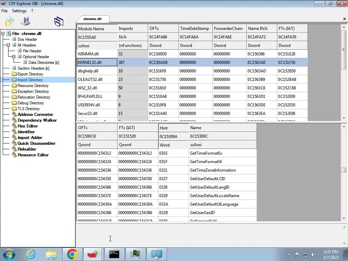Launch the Quick Disassembler tool
348x261 pixels.
click(x=37, y=143)
